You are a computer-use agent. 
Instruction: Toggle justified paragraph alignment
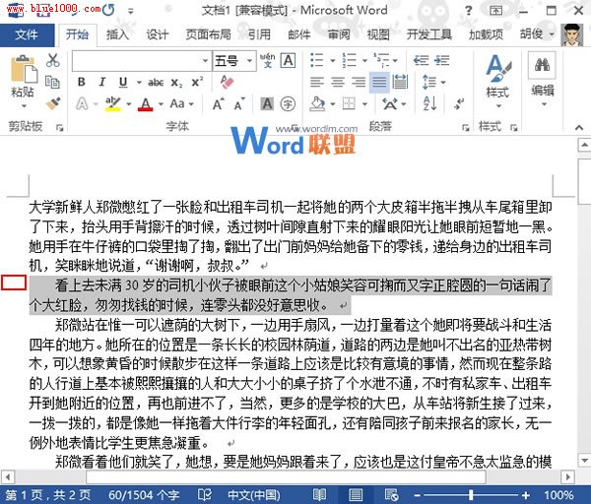378,83
